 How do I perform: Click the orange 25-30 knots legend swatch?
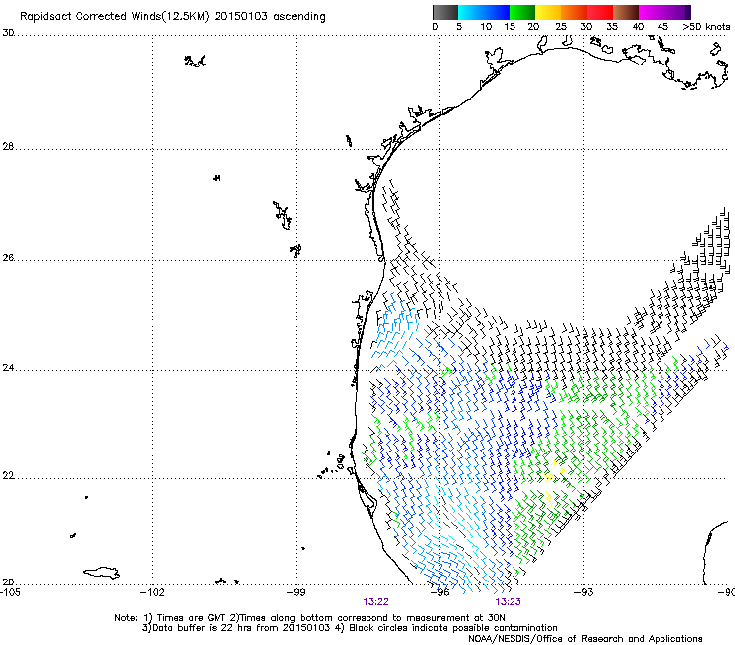[574, 12]
